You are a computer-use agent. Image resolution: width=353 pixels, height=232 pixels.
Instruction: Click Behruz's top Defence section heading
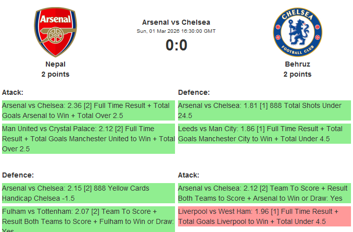[194, 92]
